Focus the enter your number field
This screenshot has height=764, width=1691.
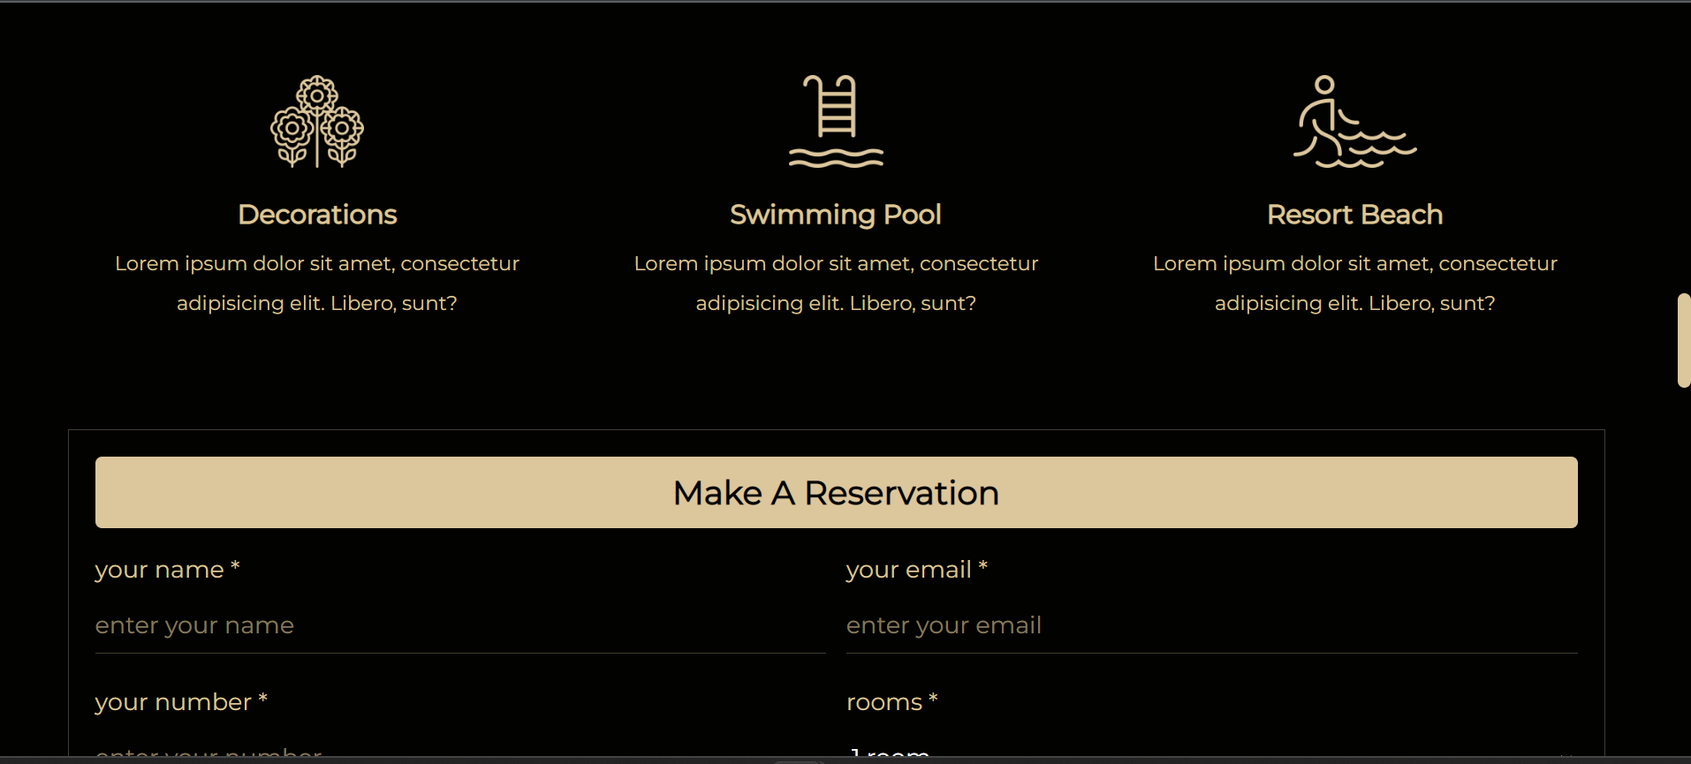(x=459, y=752)
